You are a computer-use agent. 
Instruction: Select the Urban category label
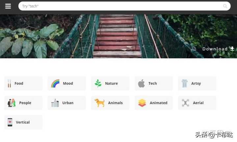click(68, 103)
